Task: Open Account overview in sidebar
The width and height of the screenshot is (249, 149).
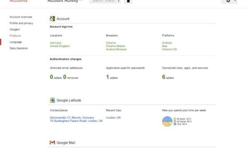Action: (x=21, y=17)
